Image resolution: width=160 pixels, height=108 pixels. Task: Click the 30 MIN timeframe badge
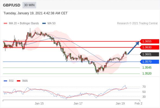pos(29,5)
